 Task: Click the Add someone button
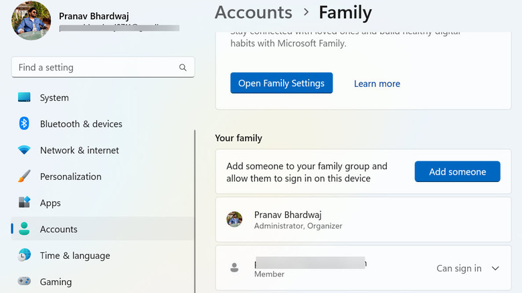tap(457, 172)
